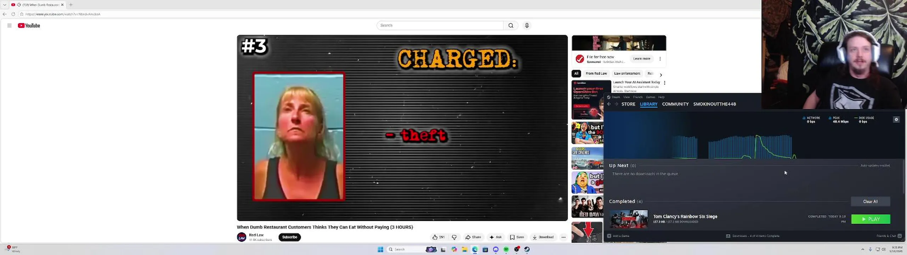Select the All filter chip
The image size is (907, 255).
tap(576, 74)
